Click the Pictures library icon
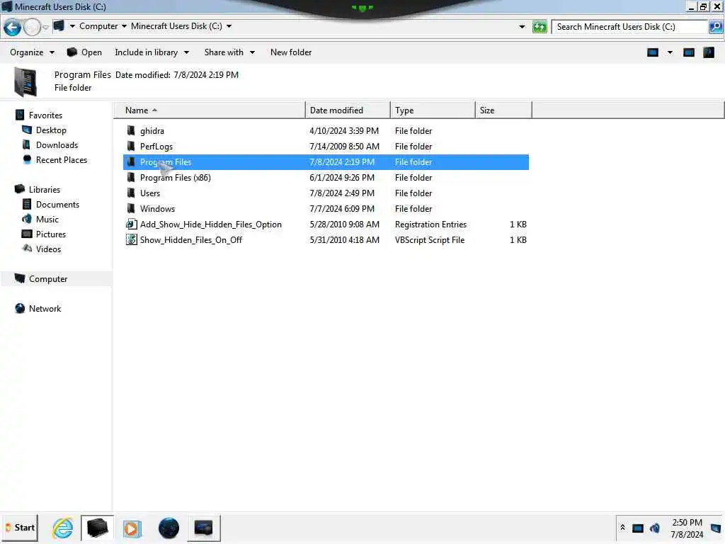The height and width of the screenshot is (544, 725). point(28,234)
